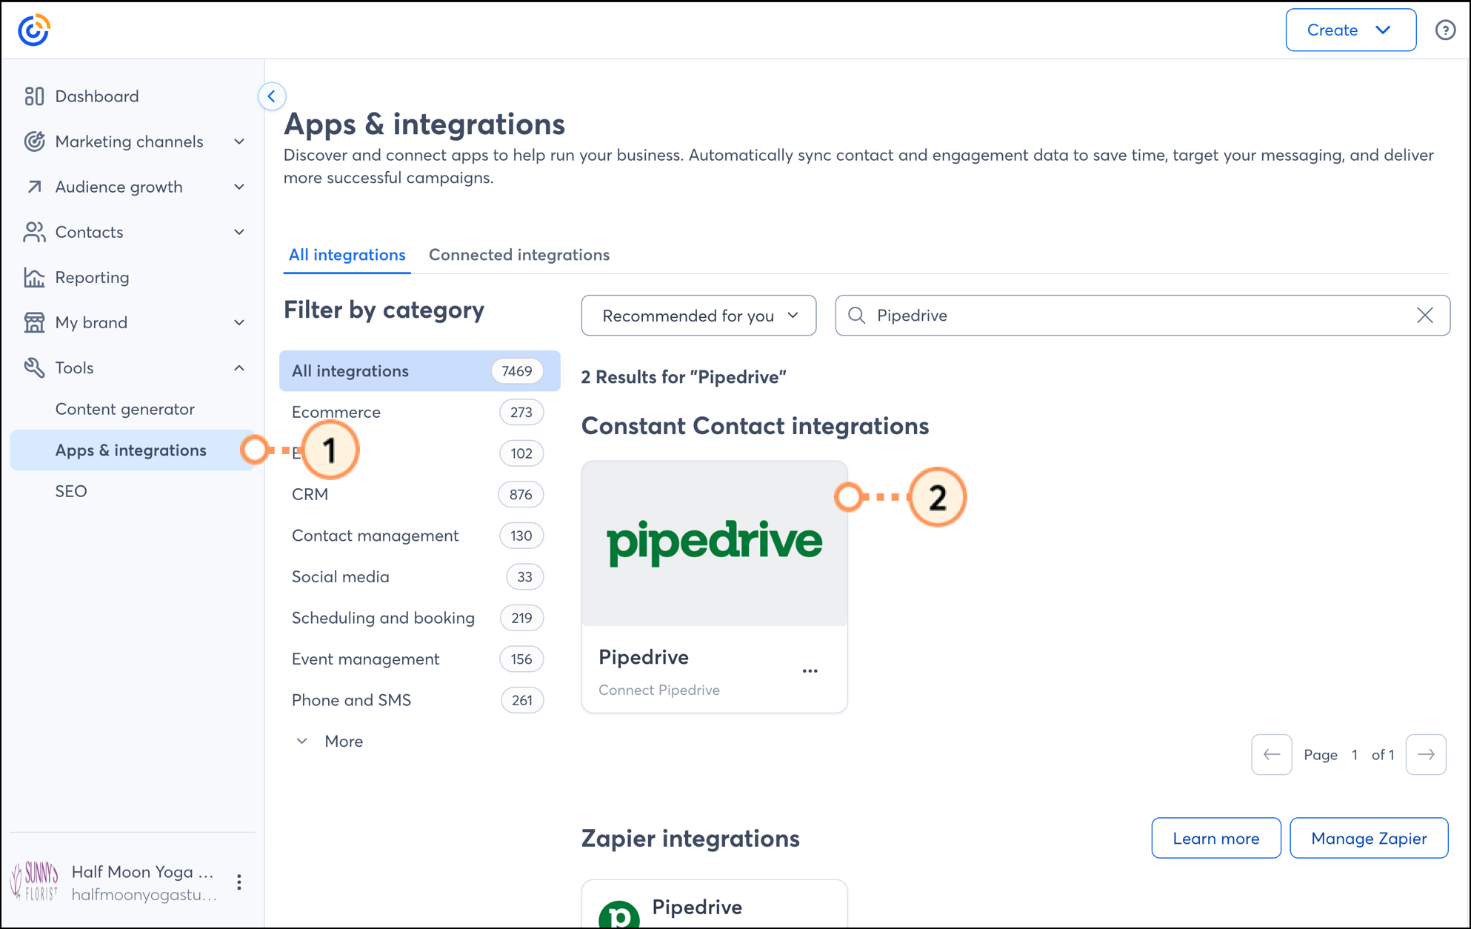Open the Recommended for you sort dropdown
Screen dimensions: 1471x929
(x=698, y=316)
